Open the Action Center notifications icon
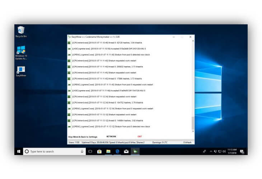262x179 pixels. [242, 151]
